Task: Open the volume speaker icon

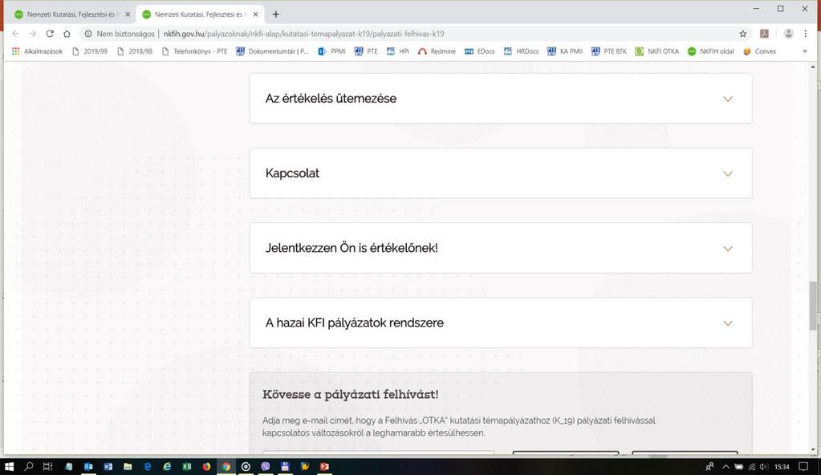Action: (x=763, y=467)
